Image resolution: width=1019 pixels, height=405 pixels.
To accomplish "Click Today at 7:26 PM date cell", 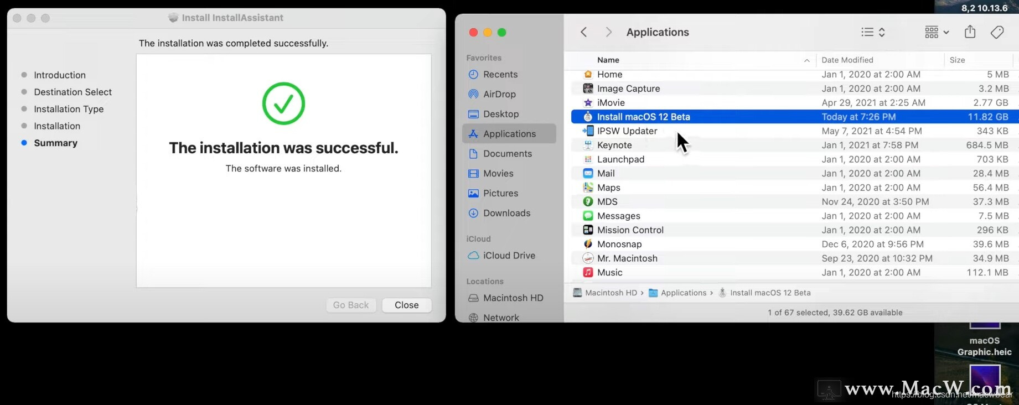I will coord(858,117).
